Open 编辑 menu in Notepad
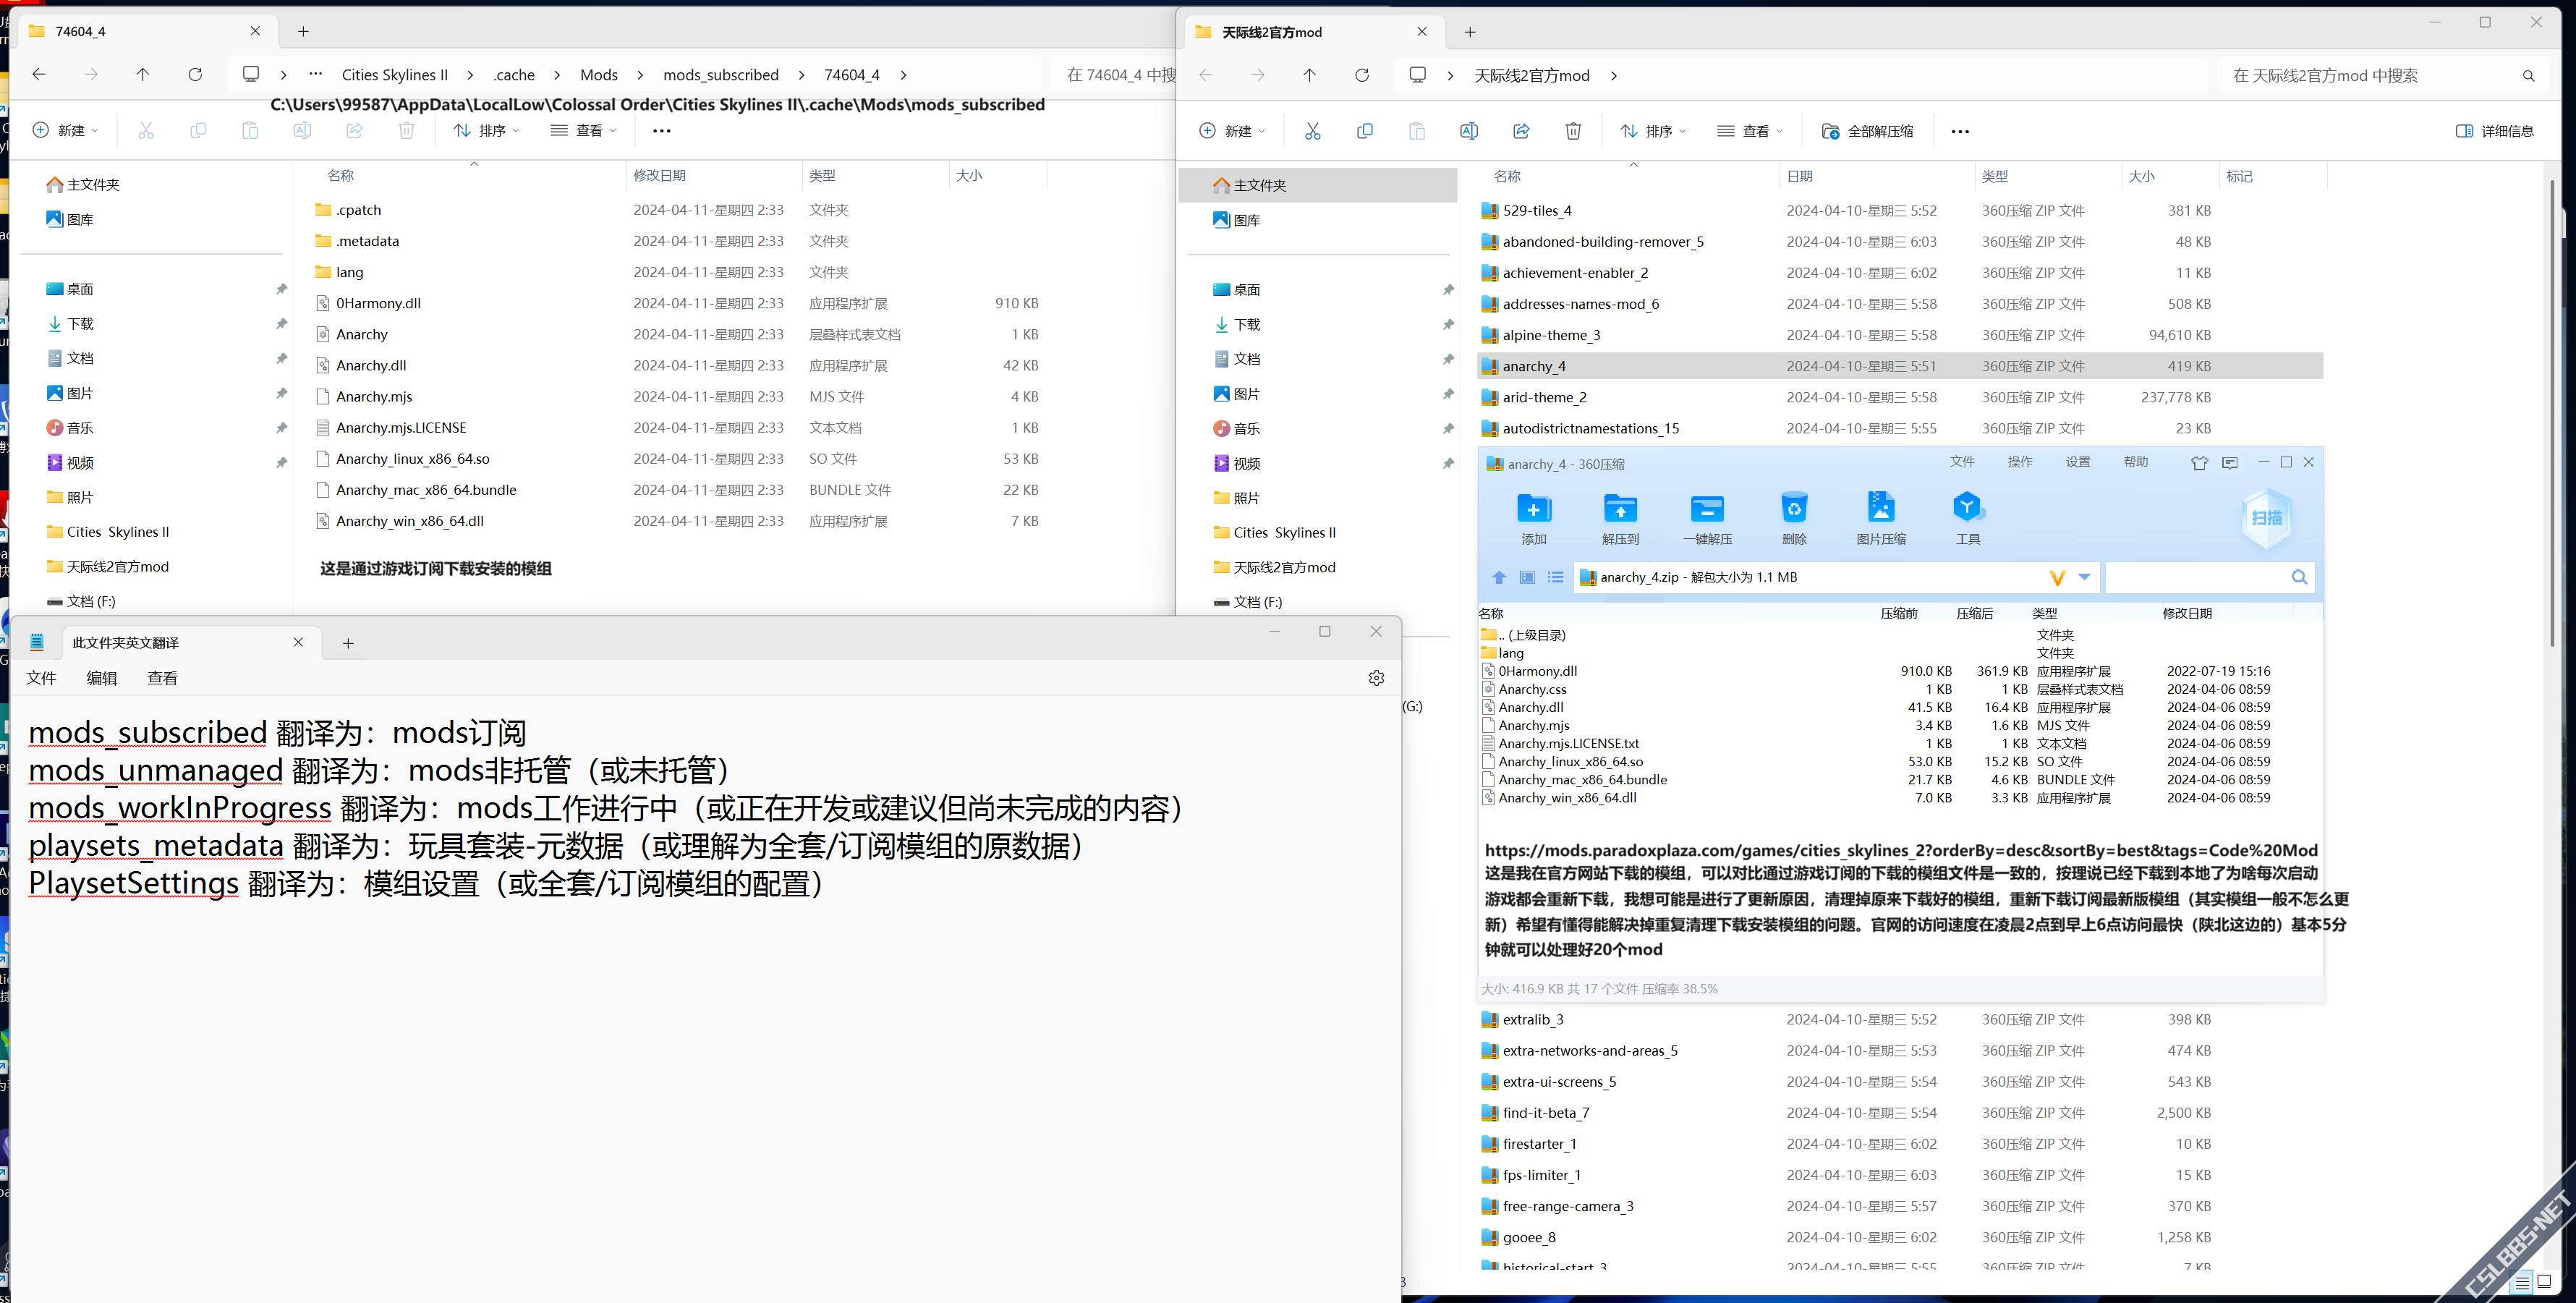The image size is (2576, 1303). (102, 678)
